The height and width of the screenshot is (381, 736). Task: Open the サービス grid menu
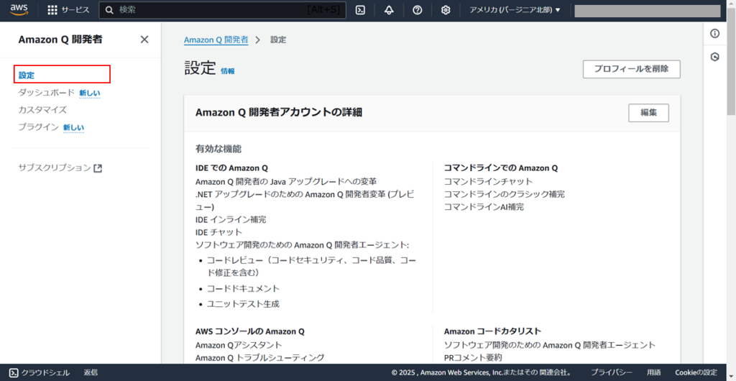click(68, 10)
